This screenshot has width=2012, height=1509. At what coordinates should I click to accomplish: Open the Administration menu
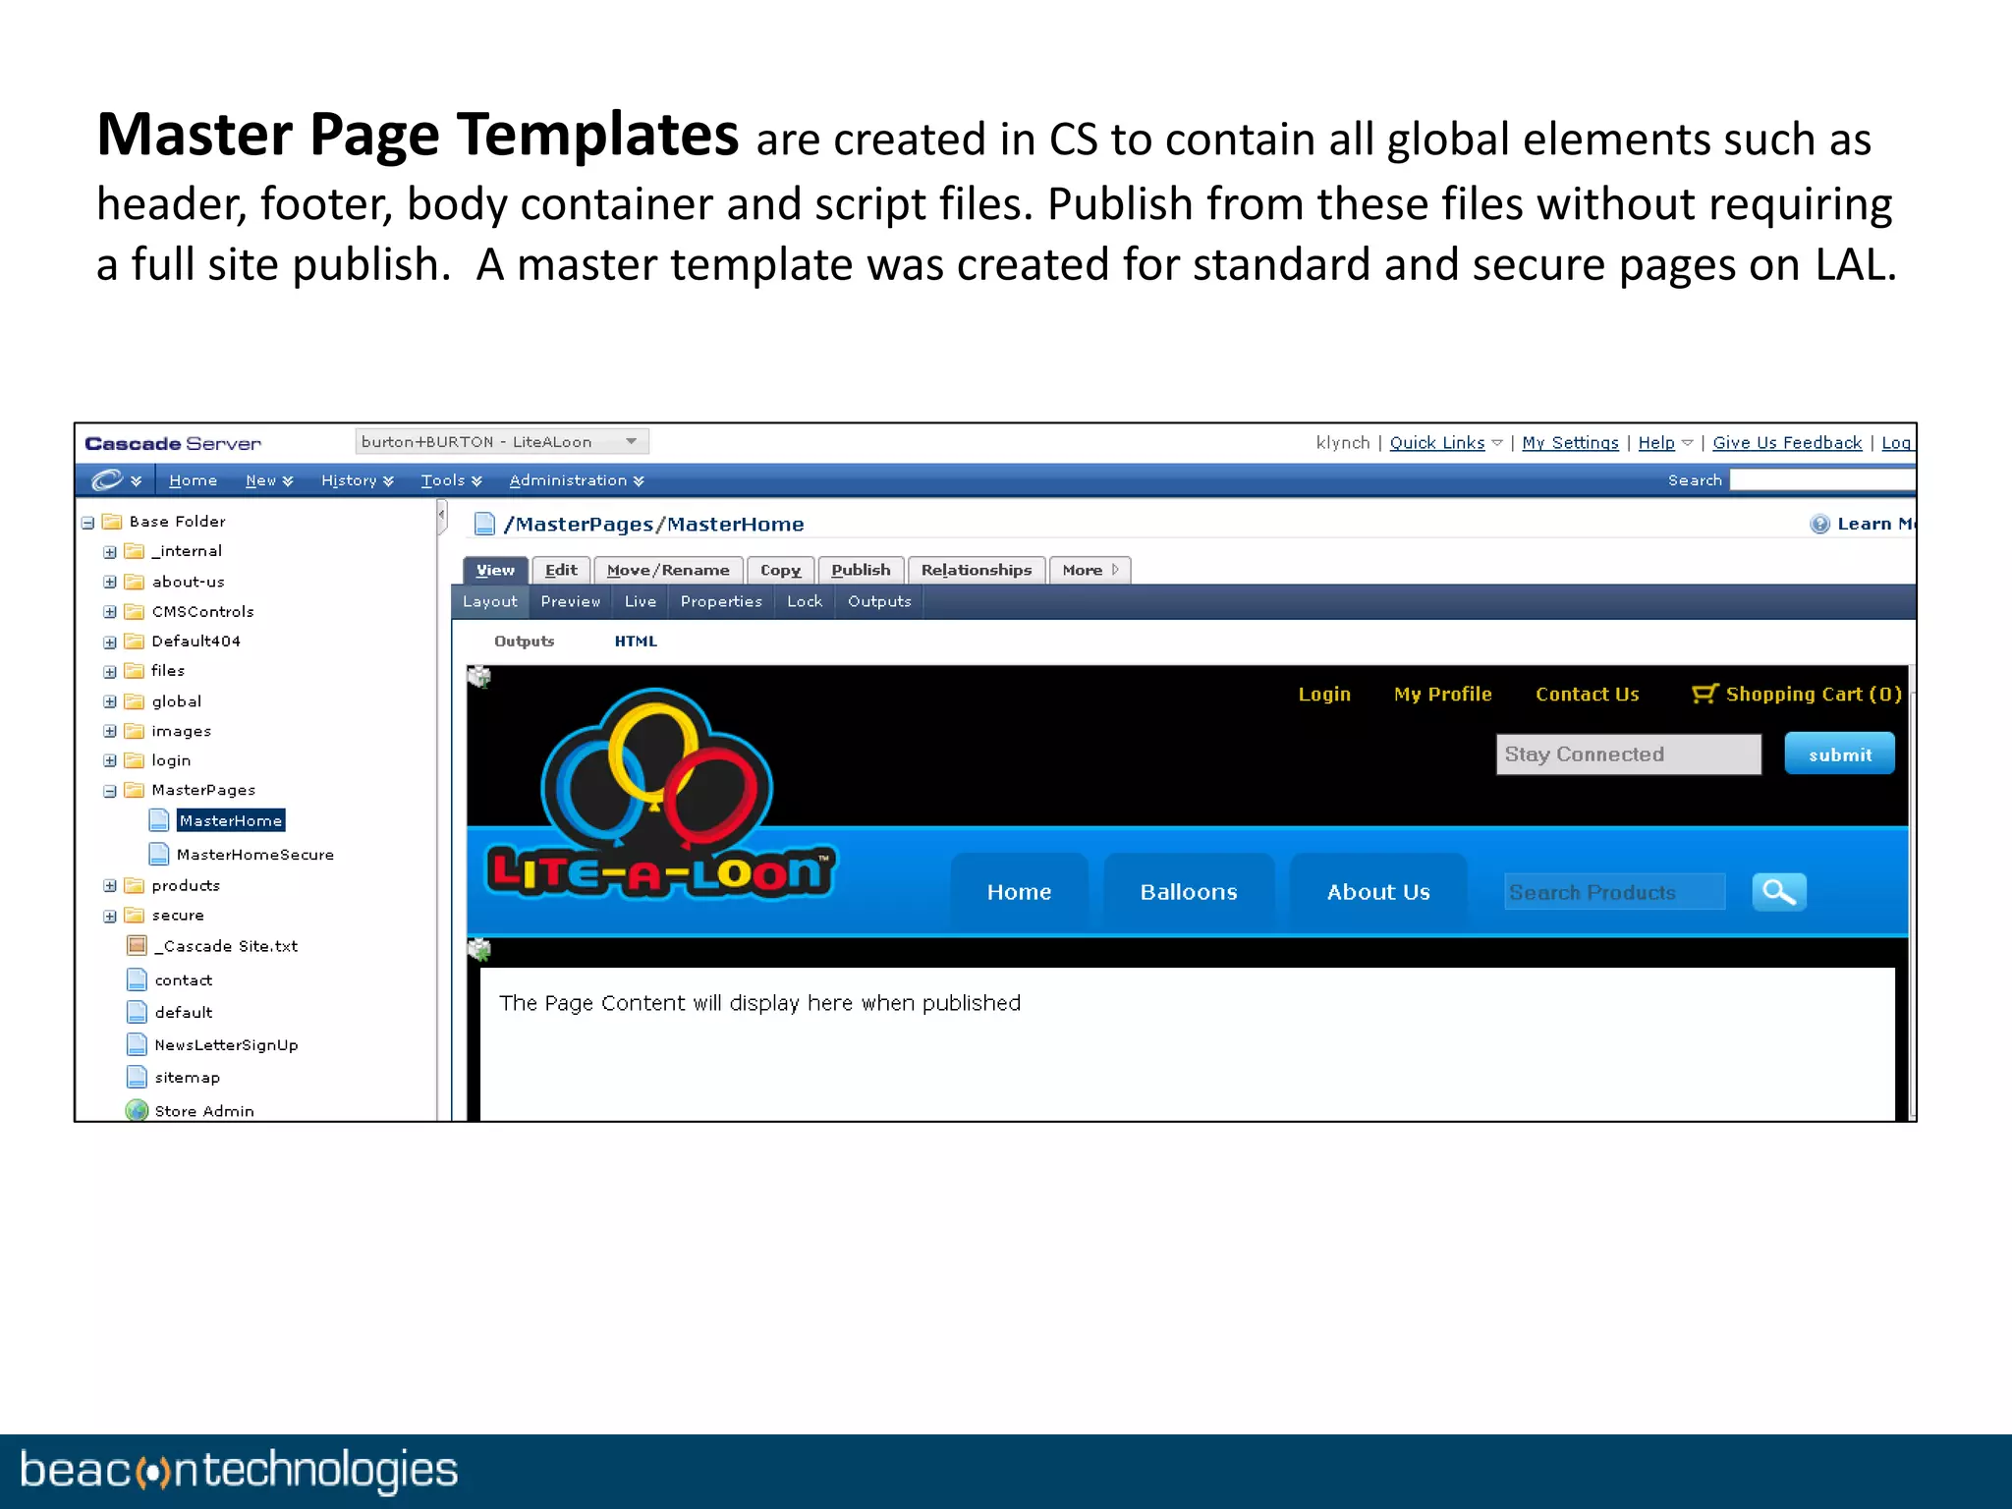pyautogui.click(x=577, y=480)
